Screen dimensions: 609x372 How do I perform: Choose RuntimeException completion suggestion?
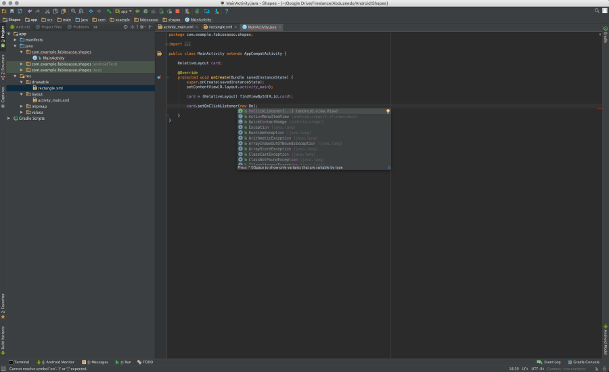point(314,133)
